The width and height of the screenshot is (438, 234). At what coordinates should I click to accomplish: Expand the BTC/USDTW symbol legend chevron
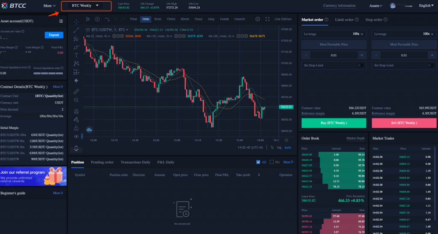pyautogui.click(x=127, y=30)
